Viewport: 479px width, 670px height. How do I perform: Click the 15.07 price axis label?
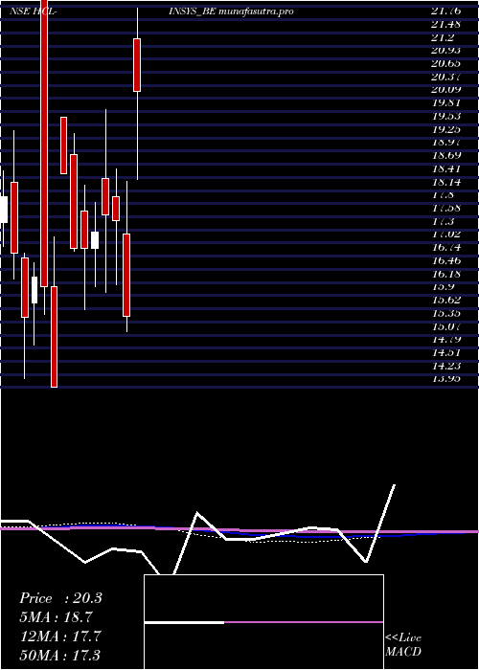[446, 326]
